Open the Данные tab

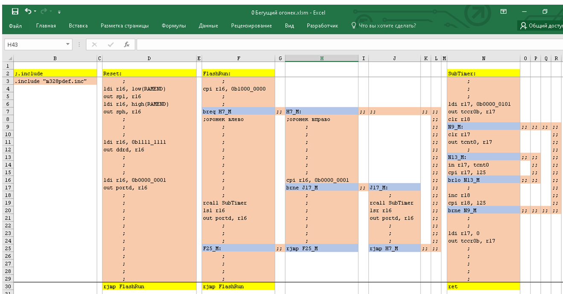pyautogui.click(x=208, y=26)
